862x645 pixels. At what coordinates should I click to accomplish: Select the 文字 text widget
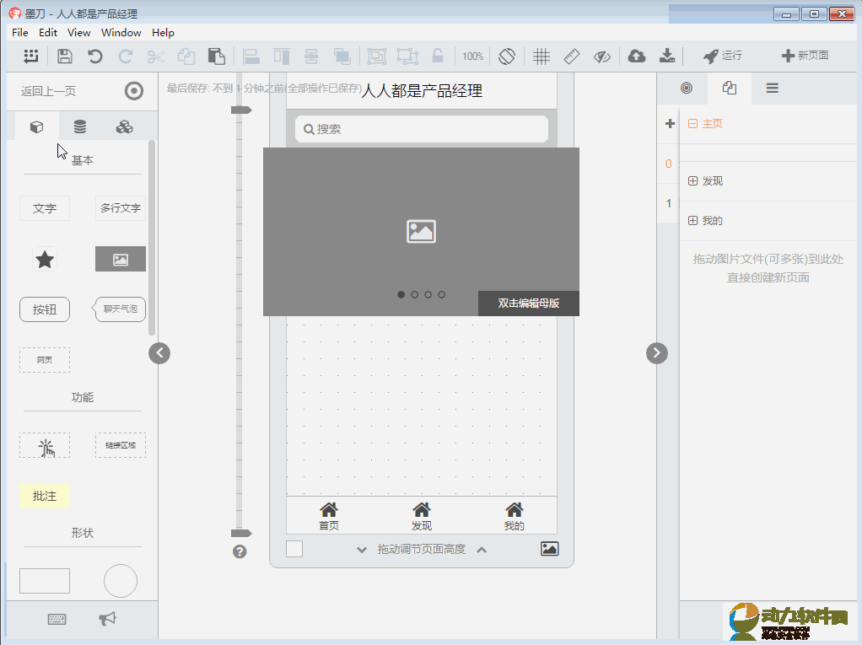(45, 208)
